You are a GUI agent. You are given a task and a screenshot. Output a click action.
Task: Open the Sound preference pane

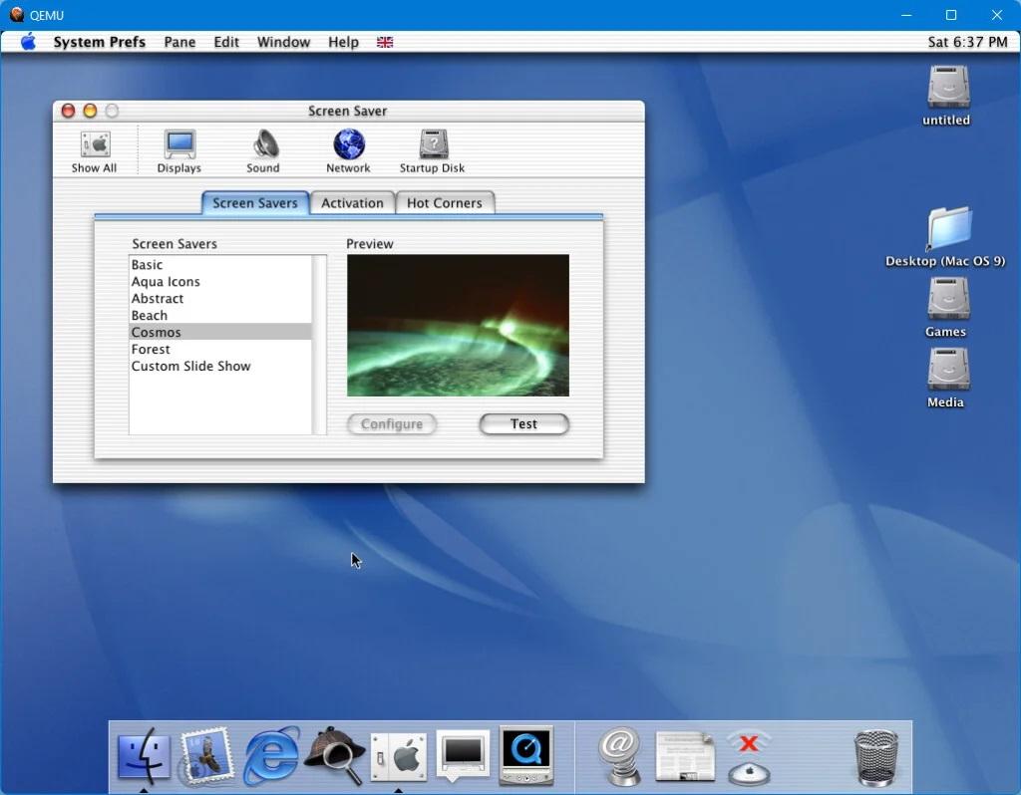pyautogui.click(x=263, y=151)
